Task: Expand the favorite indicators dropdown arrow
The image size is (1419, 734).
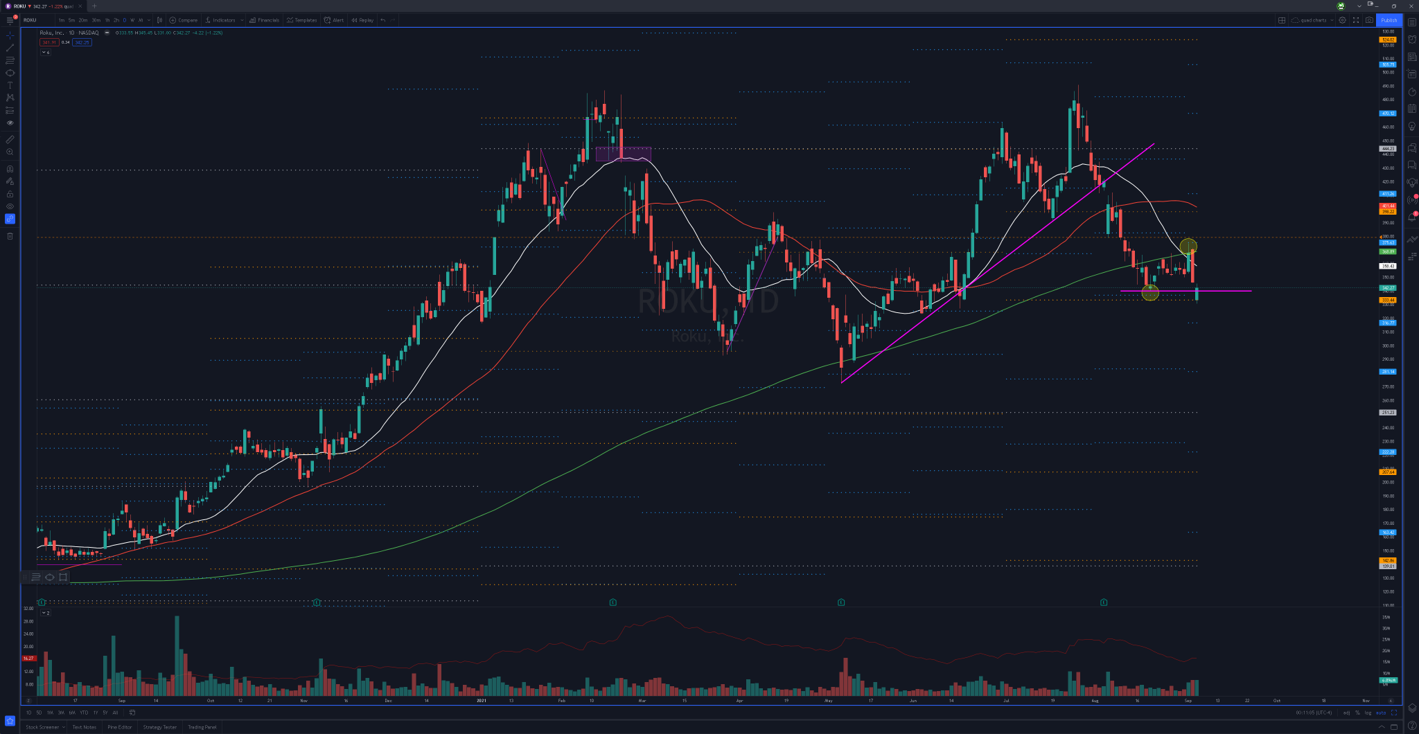Action: 242,20
